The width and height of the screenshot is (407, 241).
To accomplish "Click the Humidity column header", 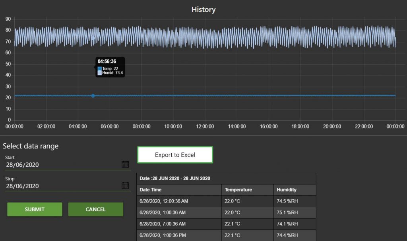I will tap(295, 190).
